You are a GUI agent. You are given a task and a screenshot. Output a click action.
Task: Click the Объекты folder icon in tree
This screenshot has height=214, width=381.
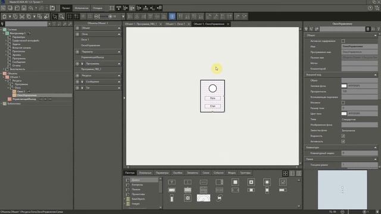pyautogui.click(x=5, y=74)
